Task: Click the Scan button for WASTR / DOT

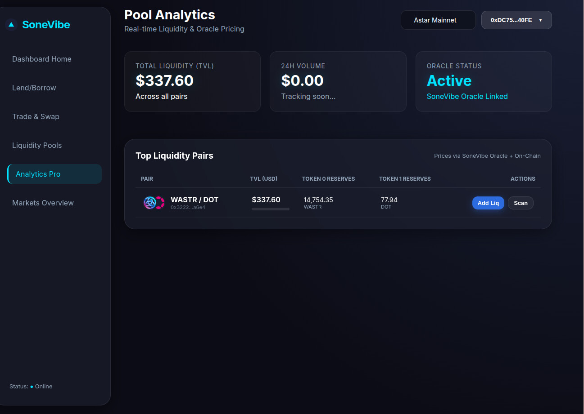Action: pos(521,203)
